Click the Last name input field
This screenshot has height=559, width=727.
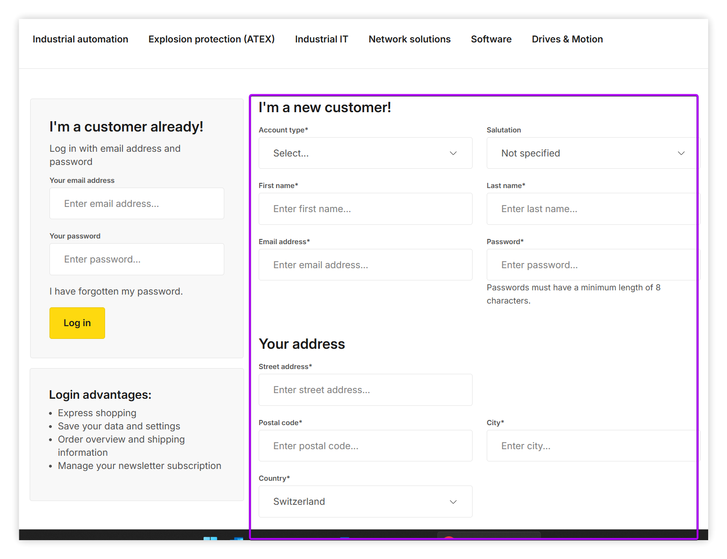tap(592, 209)
